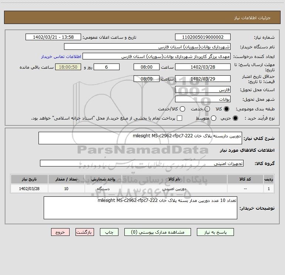Click the remaining days field showing 6
Viewport: 285px width, 275px height.
(x=107, y=67)
